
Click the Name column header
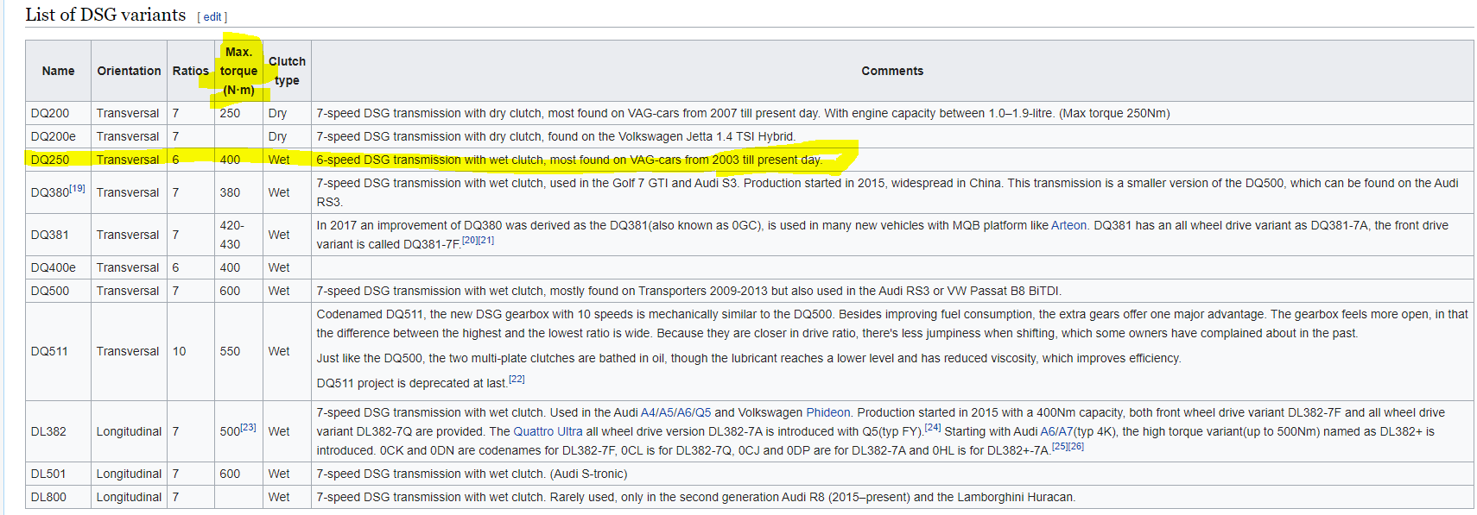pos(58,71)
